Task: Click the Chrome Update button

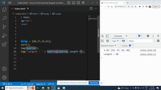Action: click(156, 6)
